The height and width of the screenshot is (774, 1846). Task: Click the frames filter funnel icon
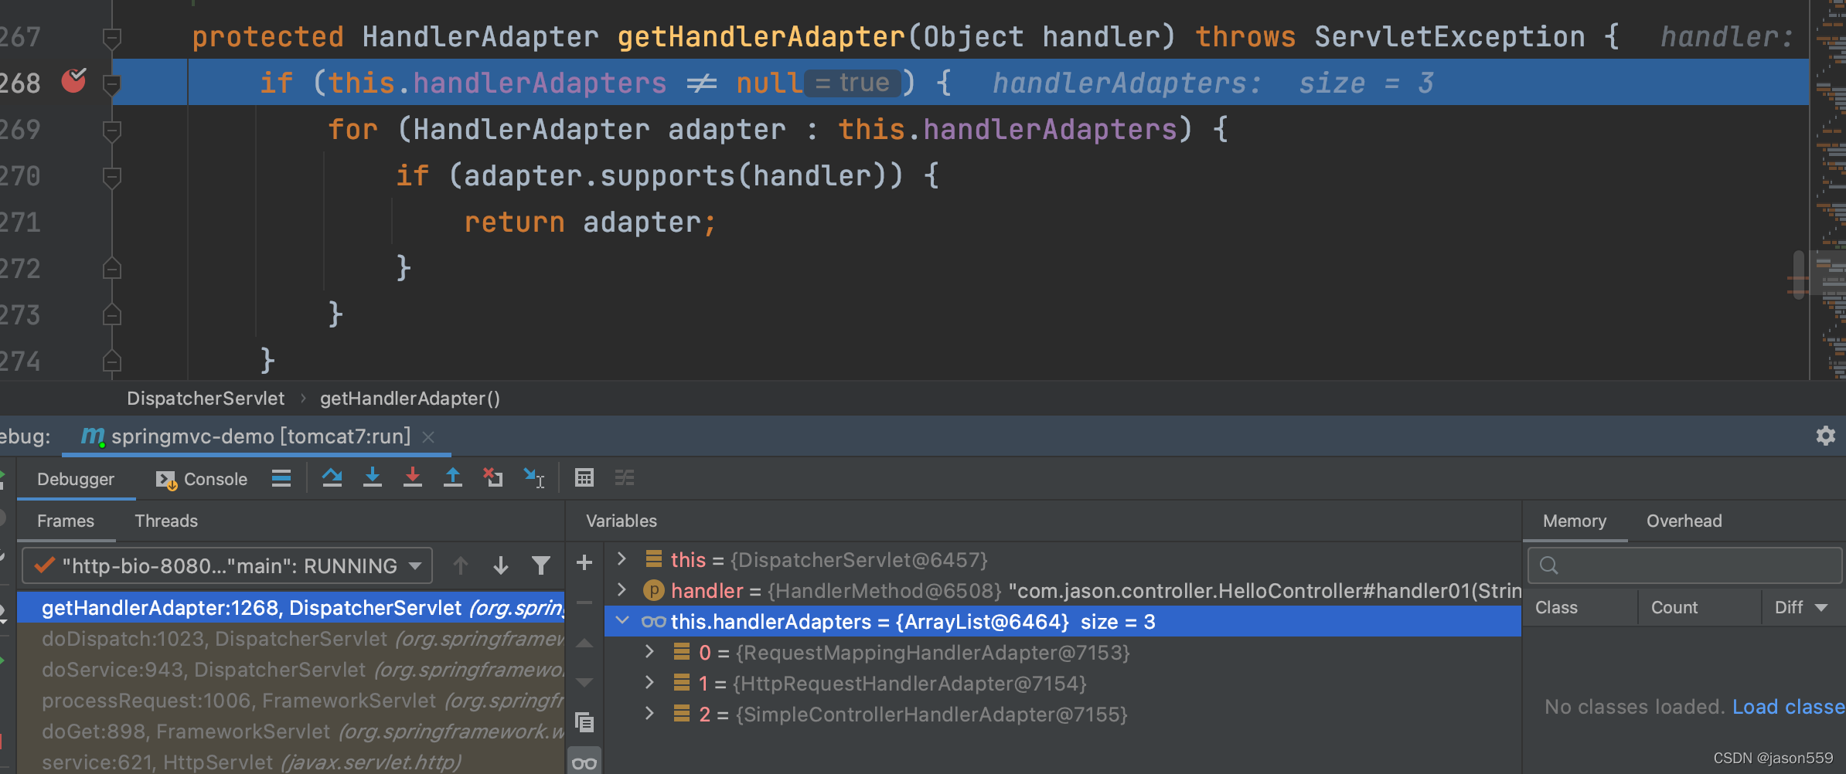click(x=541, y=566)
